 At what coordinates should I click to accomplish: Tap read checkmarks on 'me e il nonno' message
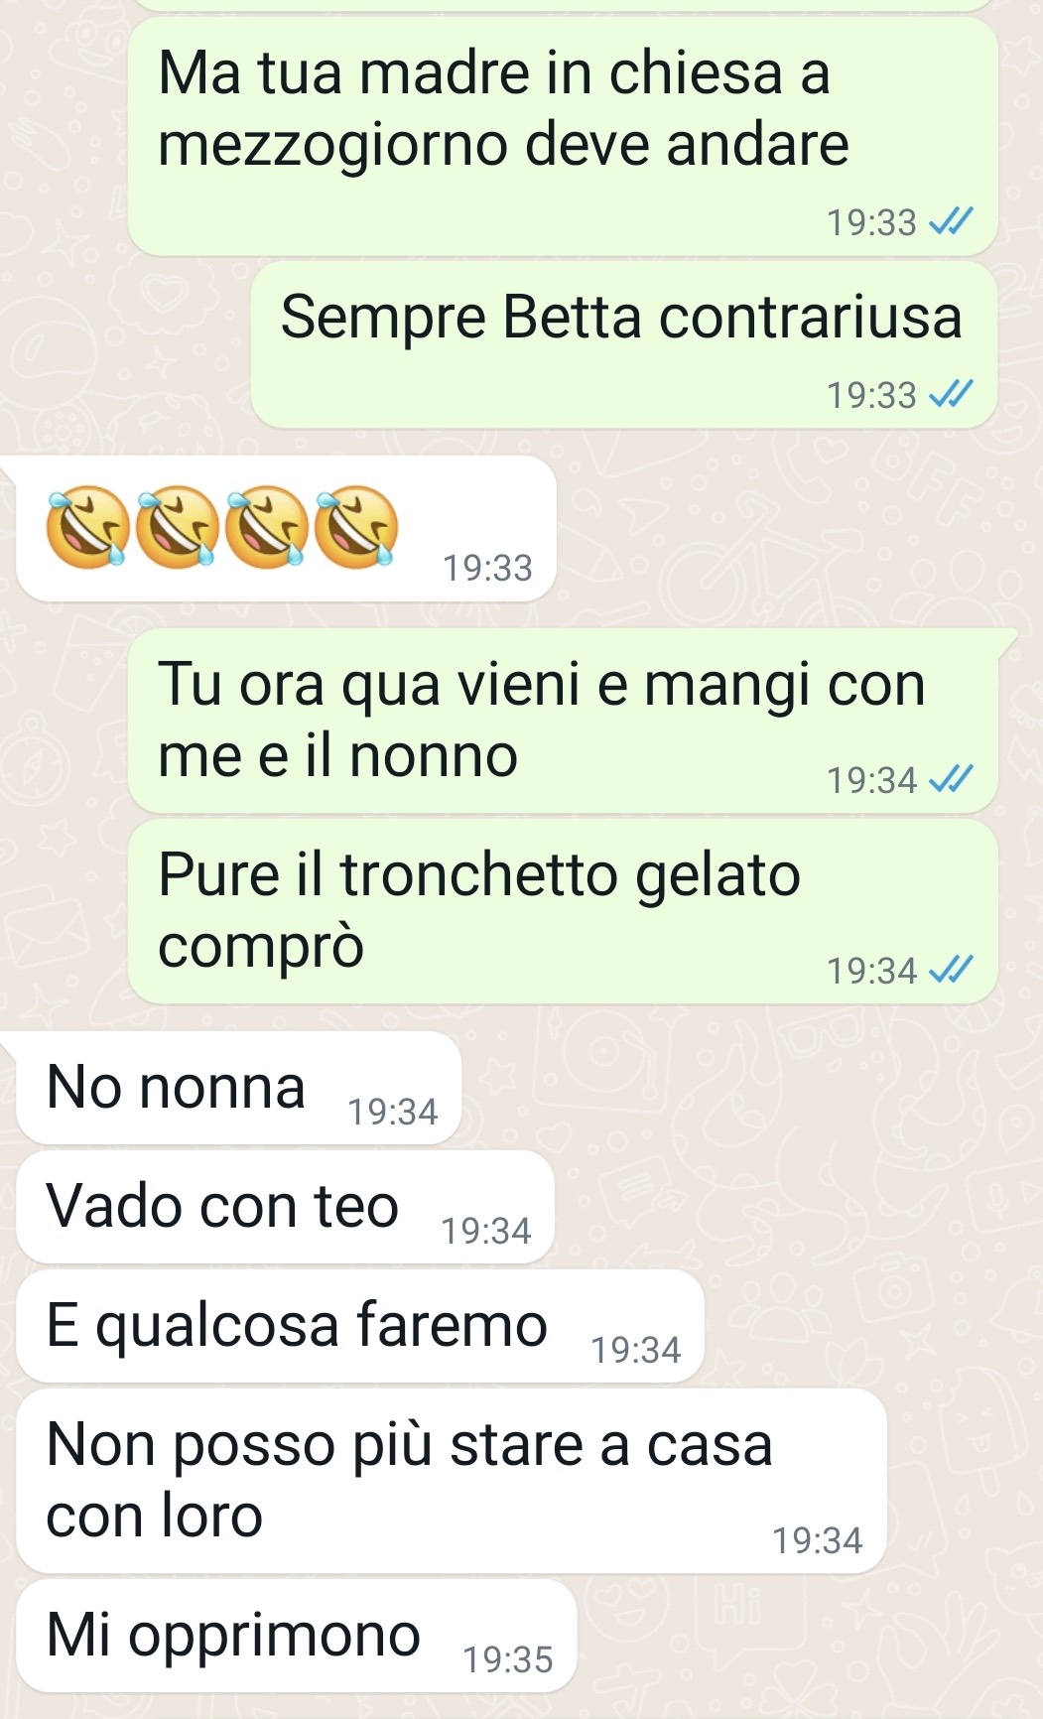click(951, 780)
